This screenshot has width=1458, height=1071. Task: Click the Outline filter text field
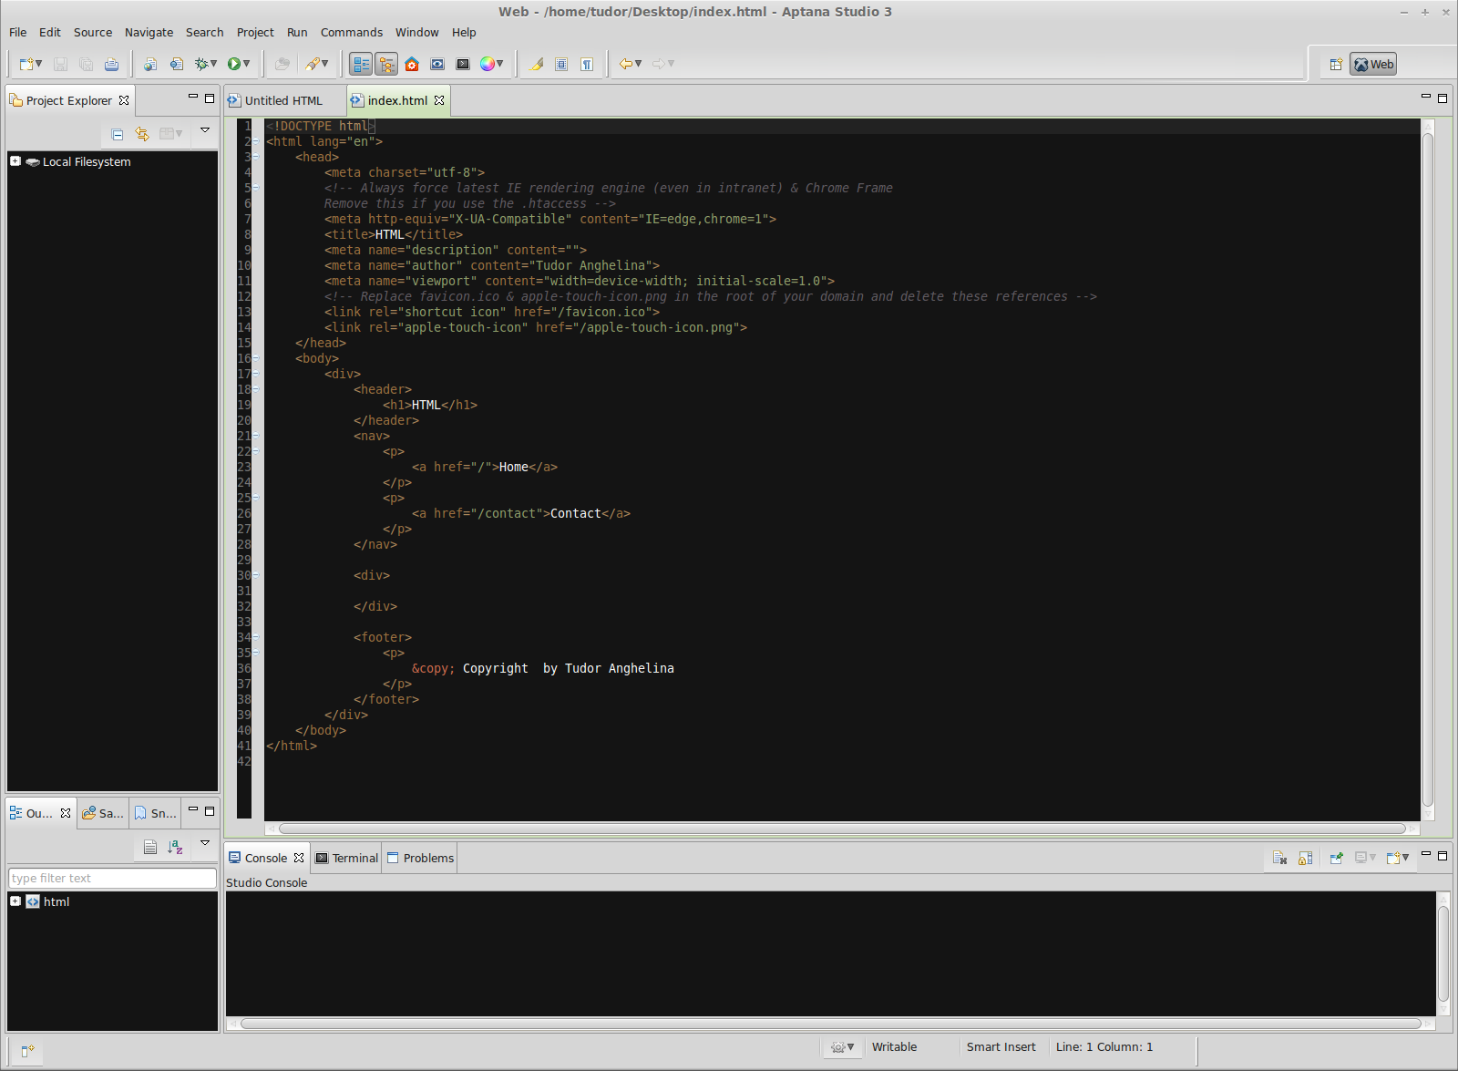[112, 878]
